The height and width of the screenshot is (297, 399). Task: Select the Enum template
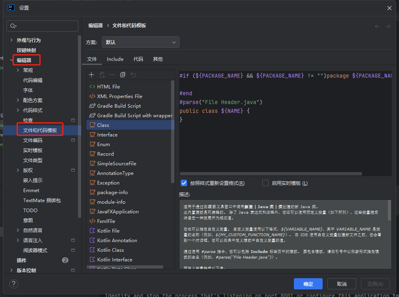pos(130,144)
